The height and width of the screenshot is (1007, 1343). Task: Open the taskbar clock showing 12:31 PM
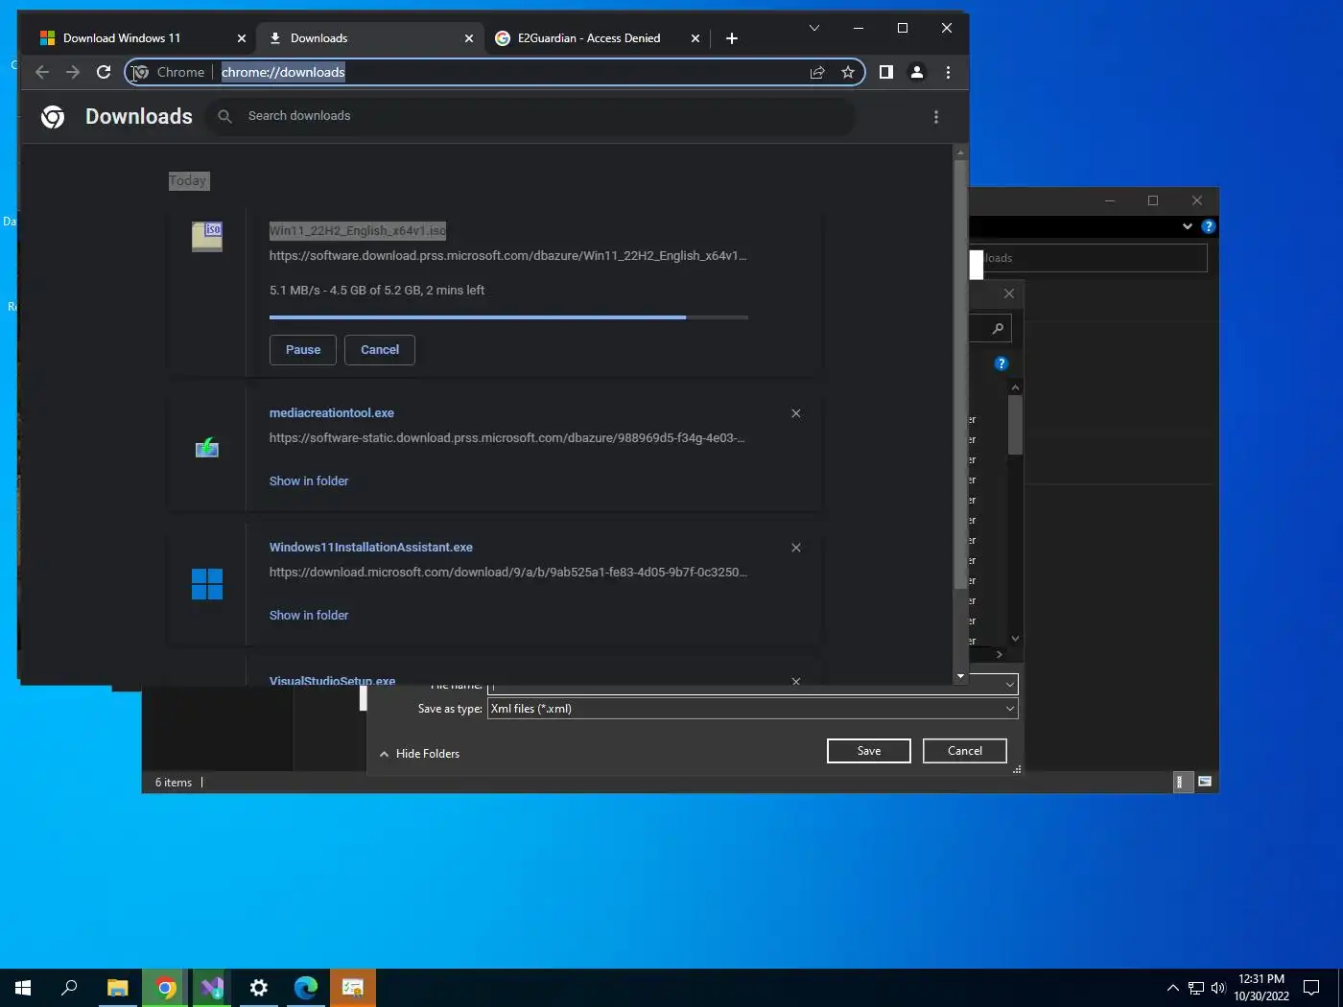pyautogui.click(x=1261, y=988)
